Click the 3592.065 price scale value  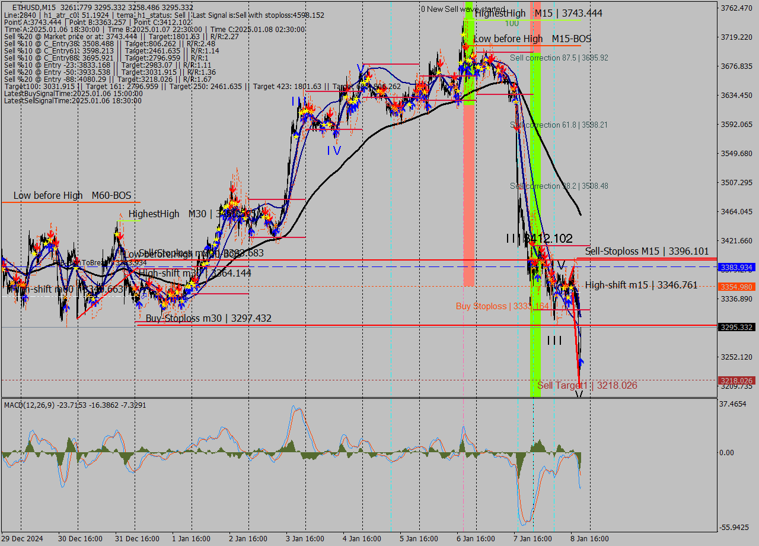(x=736, y=125)
